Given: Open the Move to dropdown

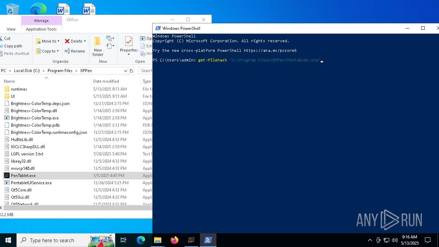Looking at the screenshot, I should tap(48, 41).
